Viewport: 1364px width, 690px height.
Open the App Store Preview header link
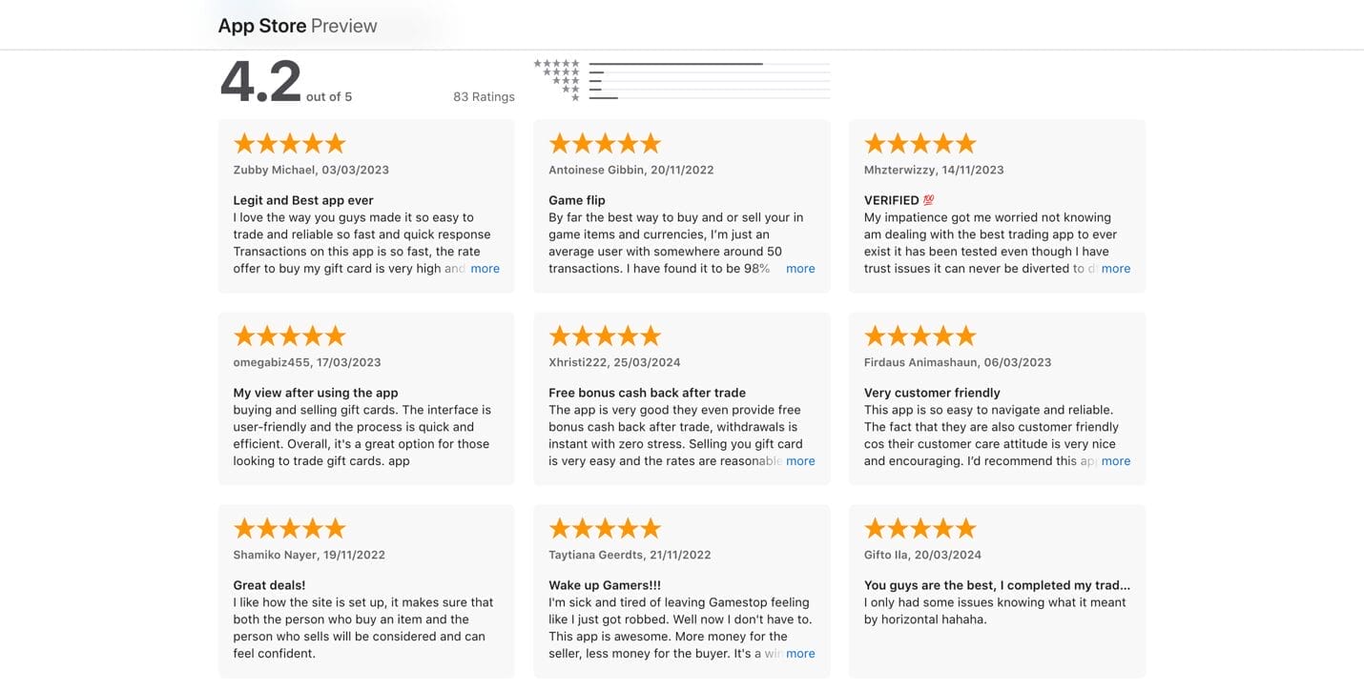(298, 26)
